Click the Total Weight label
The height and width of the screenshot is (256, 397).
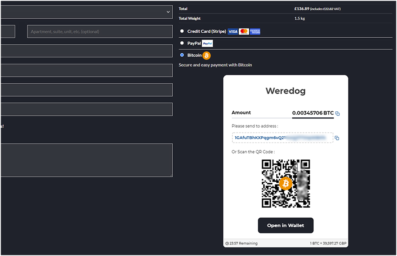(190, 19)
